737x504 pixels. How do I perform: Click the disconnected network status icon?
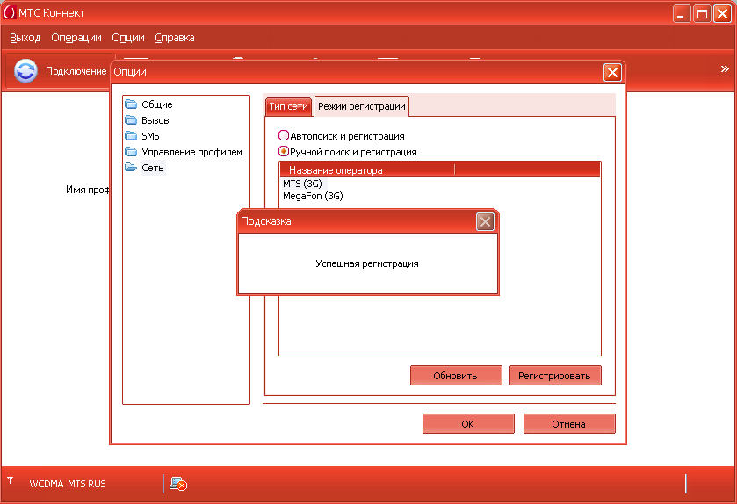(178, 484)
